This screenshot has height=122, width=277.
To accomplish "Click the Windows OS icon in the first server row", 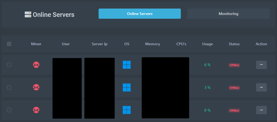I will (x=127, y=65).
